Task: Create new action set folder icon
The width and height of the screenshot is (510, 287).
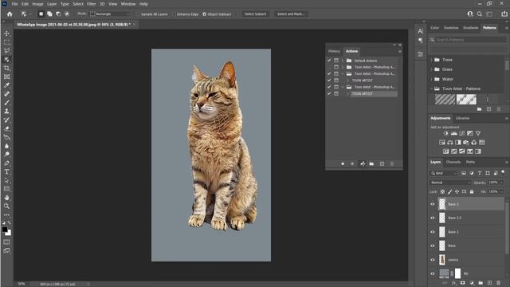Action: (371, 163)
